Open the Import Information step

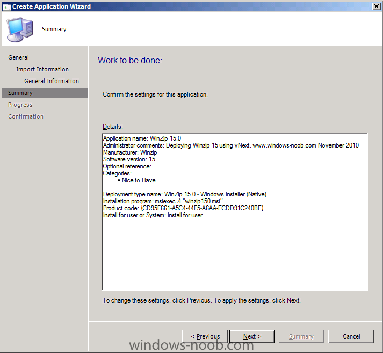pos(42,69)
